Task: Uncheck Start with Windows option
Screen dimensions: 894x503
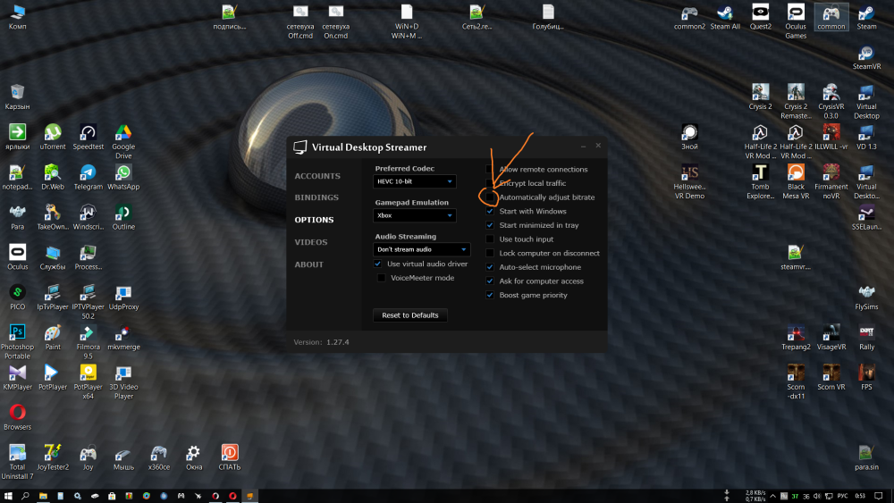Action: tap(490, 211)
